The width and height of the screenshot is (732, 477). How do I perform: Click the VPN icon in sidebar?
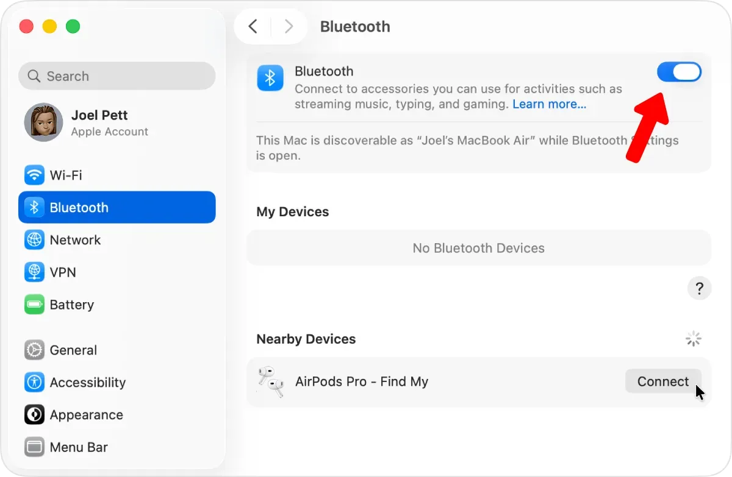(34, 272)
